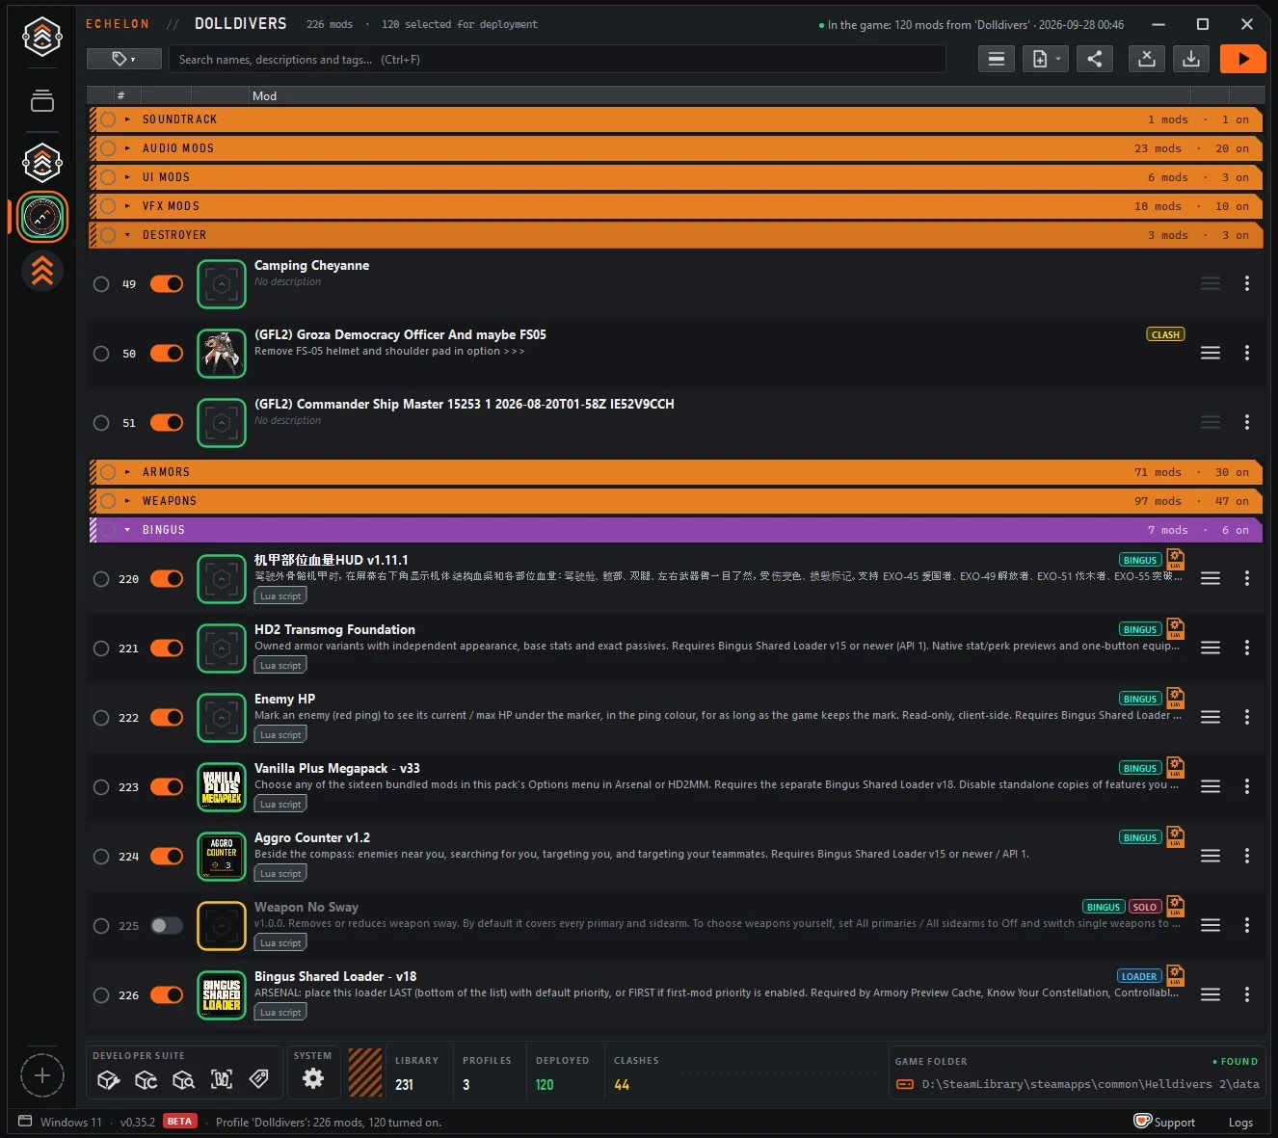Open the bracket scan tool in Developer Suite
The height and width of the screenshot is (1138, 1278).
point(221,1079)
